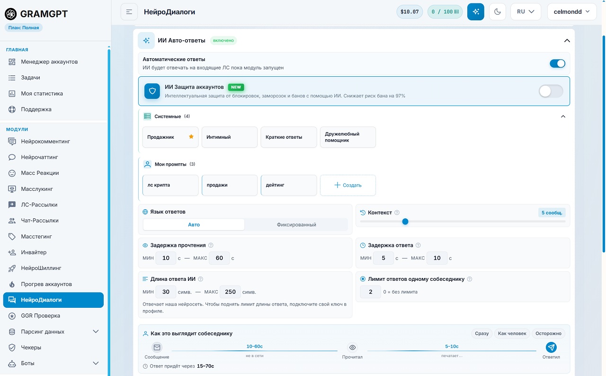
Task: Click the ИИ Защита аккаунтов shield icon
Action: 152,91
